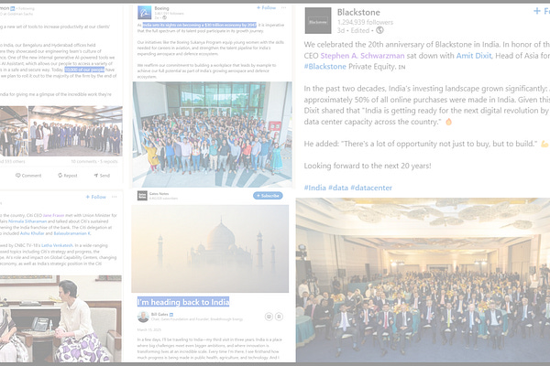Click the 'March 15, 2025' article date

pos(148,330)
